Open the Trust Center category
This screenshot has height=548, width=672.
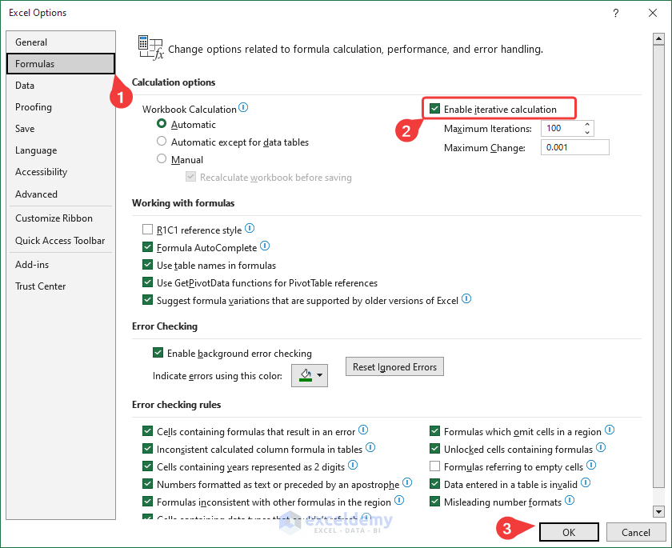click(61, 286)
